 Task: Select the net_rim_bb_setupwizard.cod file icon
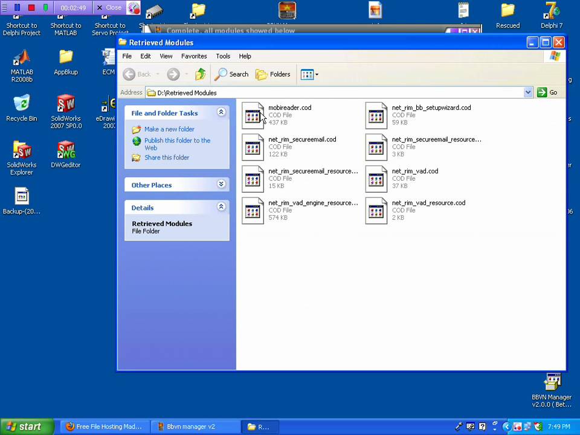point(376,115)
